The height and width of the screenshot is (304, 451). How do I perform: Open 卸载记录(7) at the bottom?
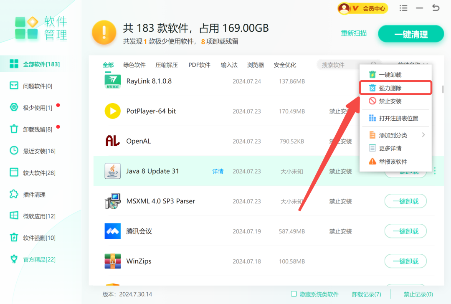[x=367, y=294]
